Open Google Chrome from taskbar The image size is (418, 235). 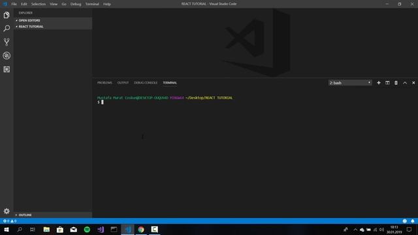click(x=141, y=229)
